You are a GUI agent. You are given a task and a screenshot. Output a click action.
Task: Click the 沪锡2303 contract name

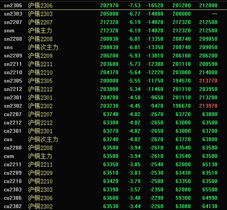pos(40,14)
